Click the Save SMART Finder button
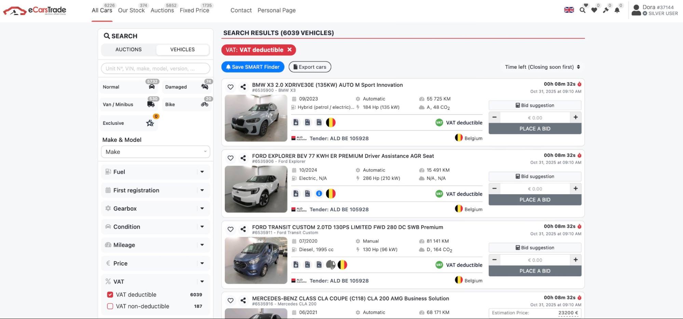683x319 pixels. tap(253, 67)
